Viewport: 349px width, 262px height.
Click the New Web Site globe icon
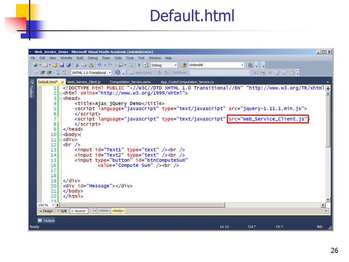click(35, 65)
